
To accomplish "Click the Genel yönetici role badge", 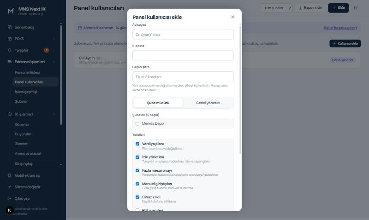I will click(342, 60).
